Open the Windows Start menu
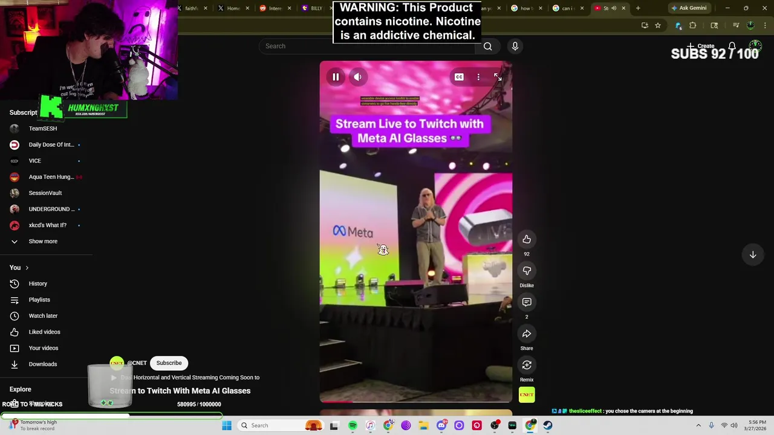 click(227, 425)
